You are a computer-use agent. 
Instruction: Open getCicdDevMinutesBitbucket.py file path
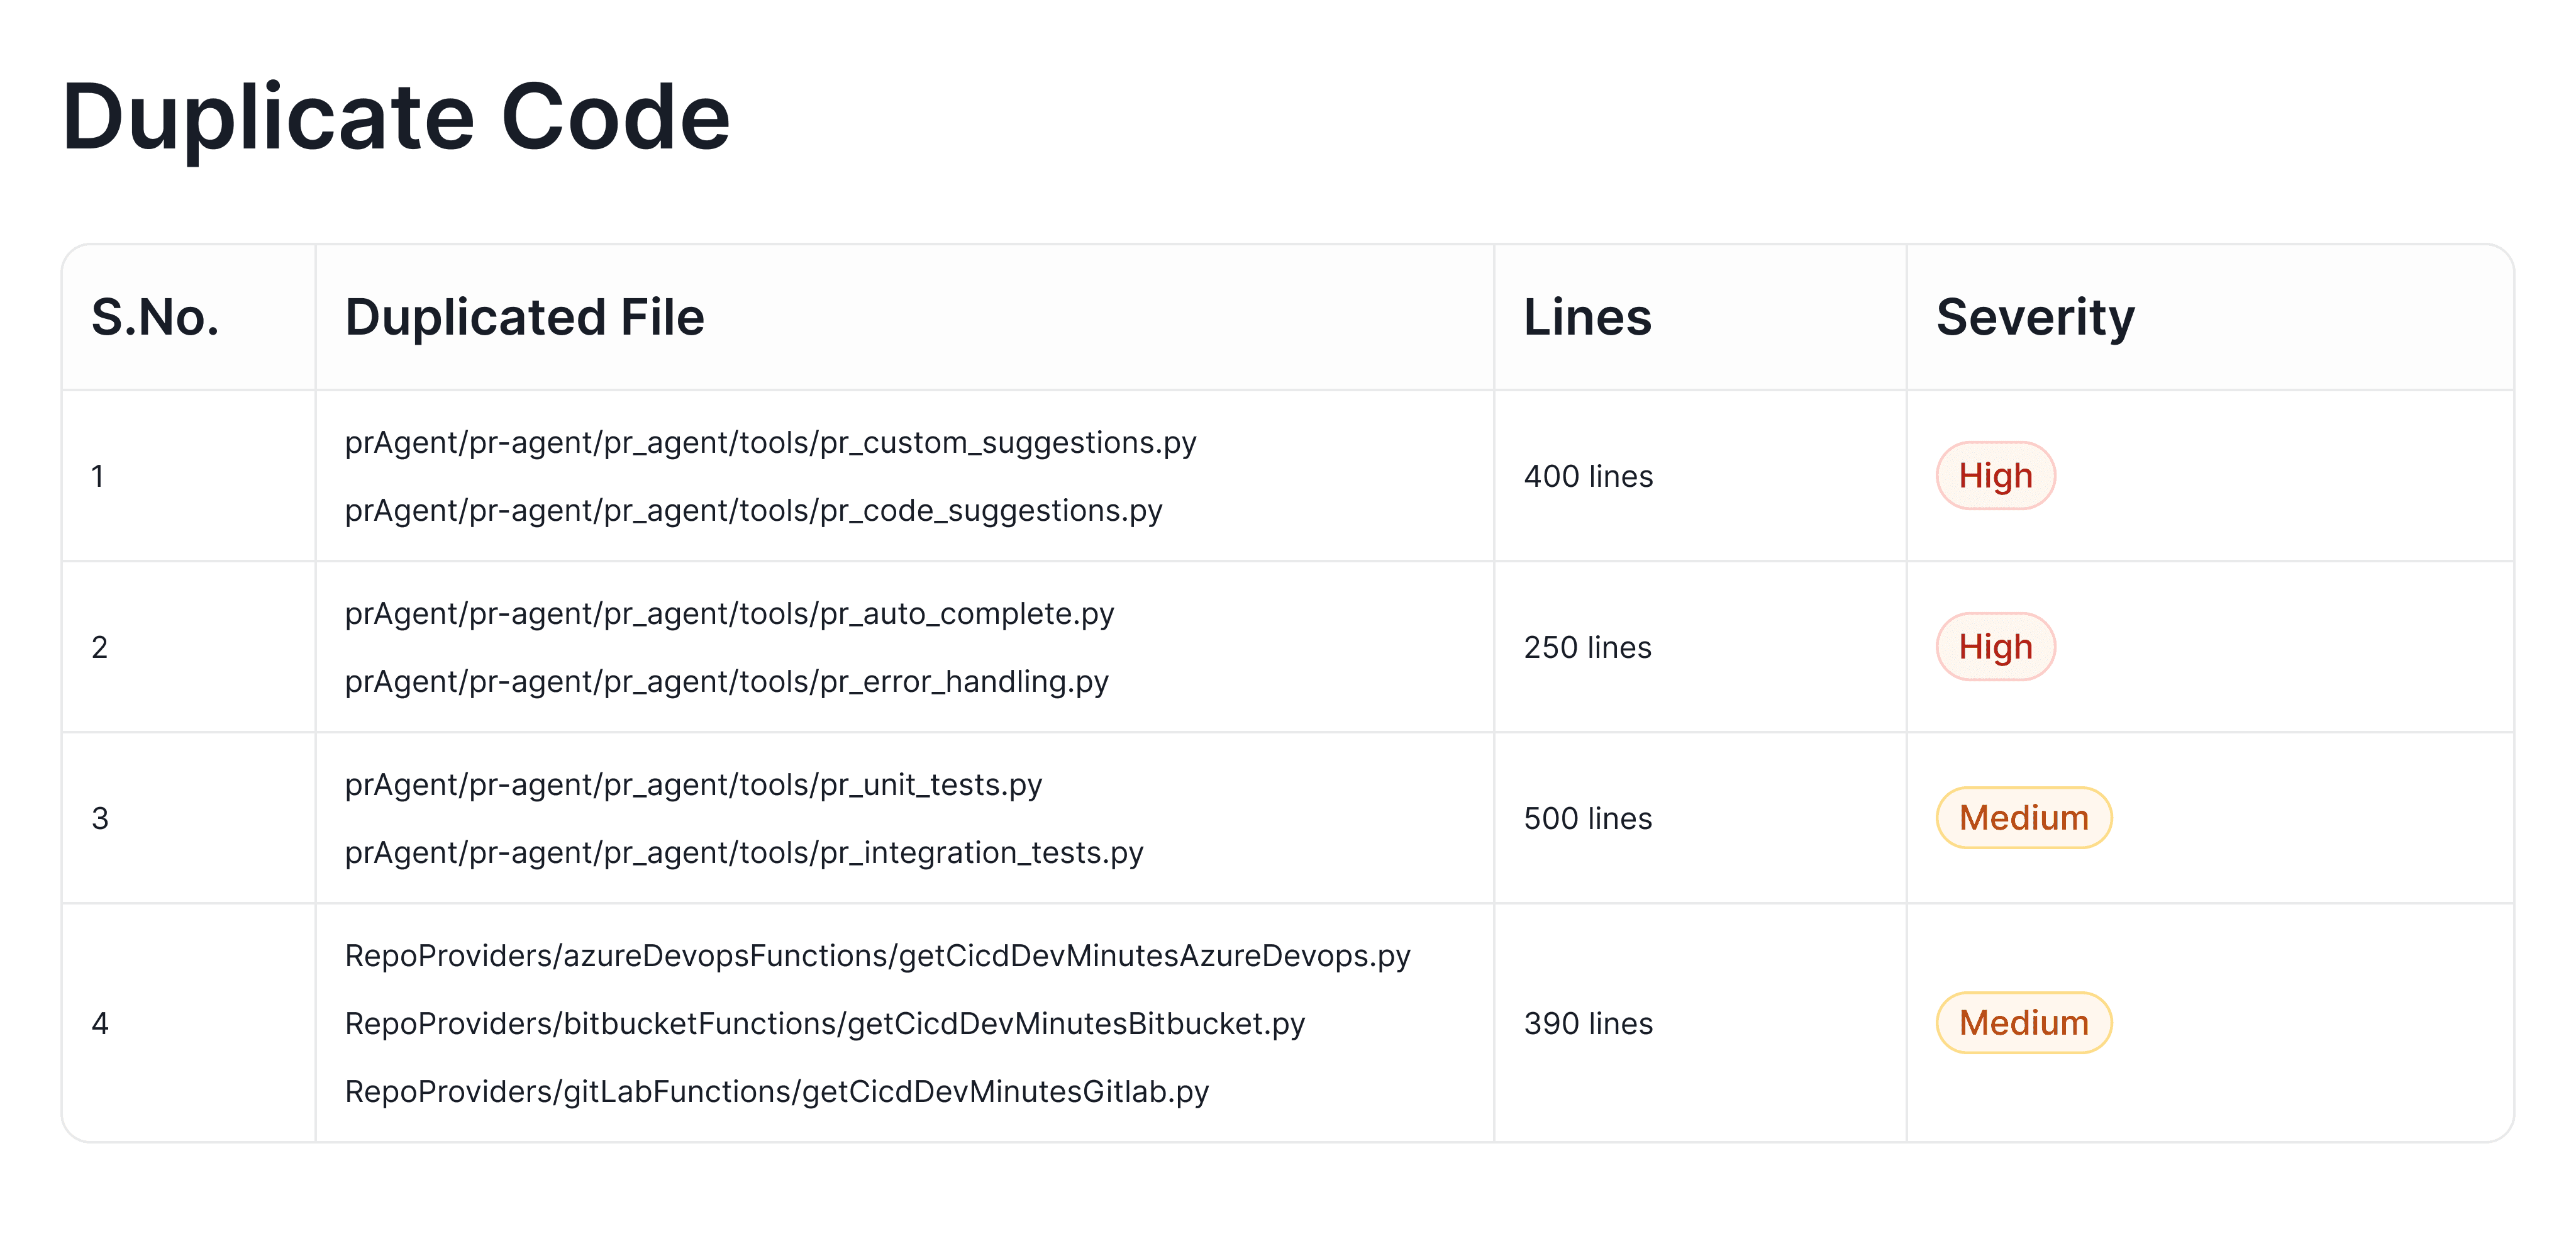825,1024
